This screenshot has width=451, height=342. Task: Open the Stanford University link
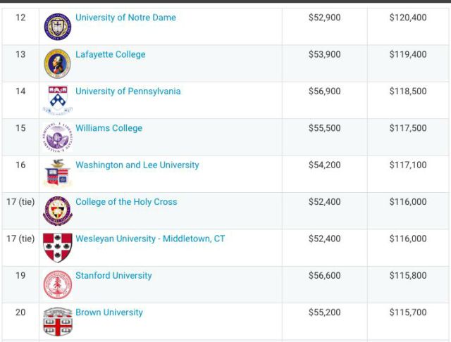113,276
